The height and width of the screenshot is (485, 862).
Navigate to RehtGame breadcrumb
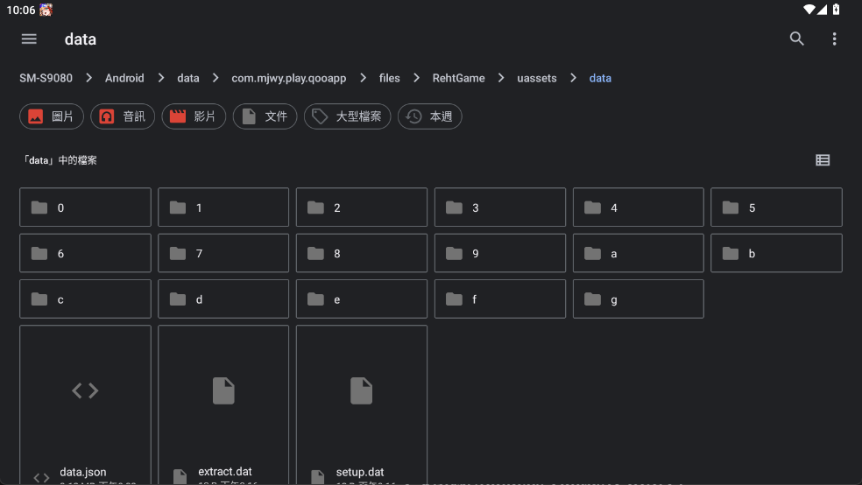458,78
